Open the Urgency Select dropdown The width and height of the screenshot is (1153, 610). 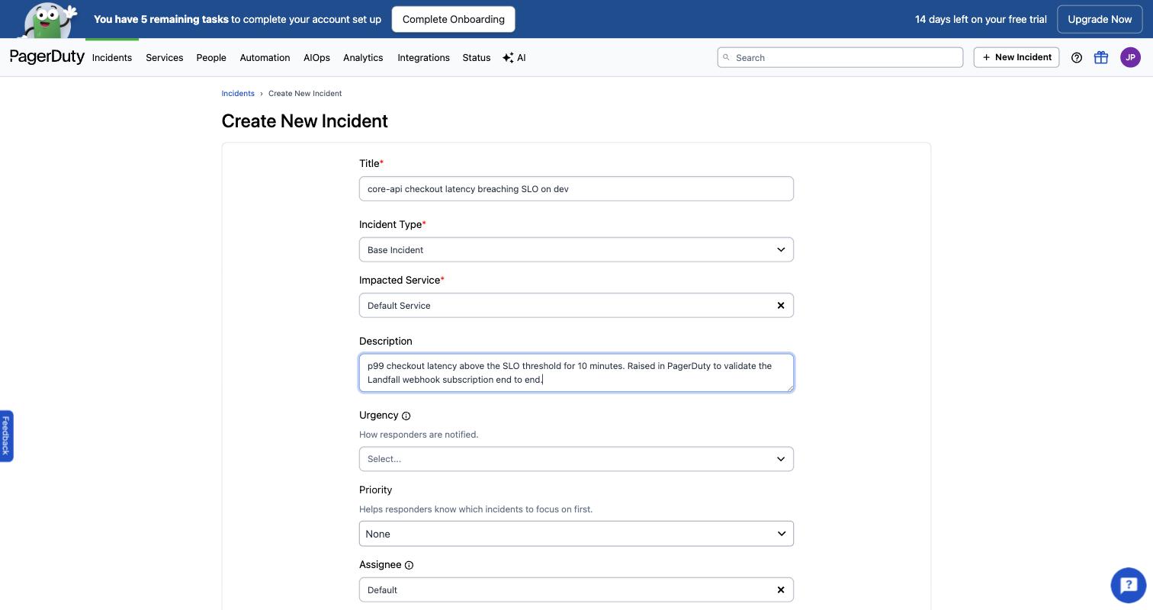576,459
